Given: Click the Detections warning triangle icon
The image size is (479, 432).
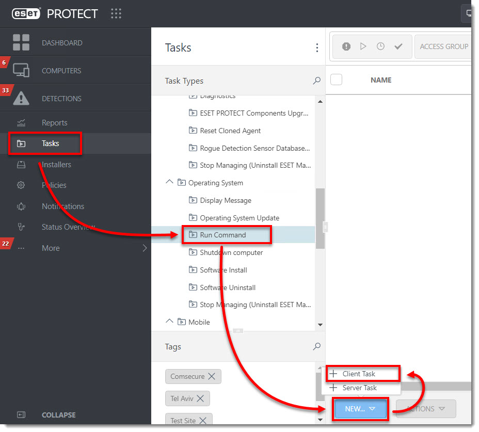Looking at the screenshot, I should pyautogui.click(x=21, y=98).
